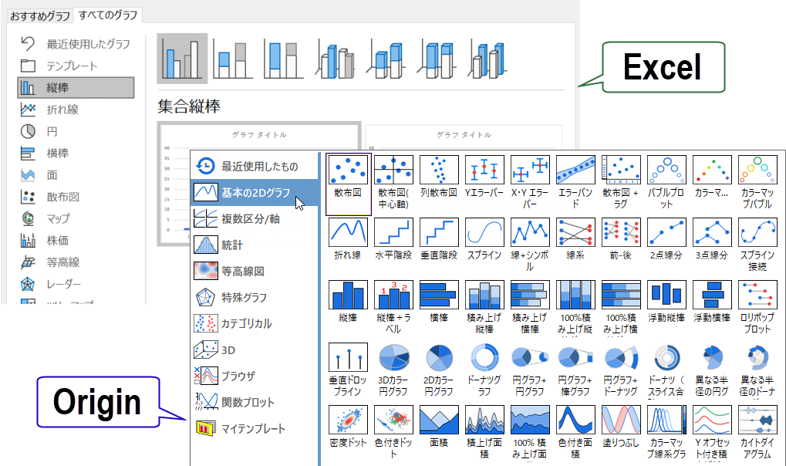786x466 pixels.
Task: Select 関数プロット in Origin plot menu
Action: click(255, 402)
